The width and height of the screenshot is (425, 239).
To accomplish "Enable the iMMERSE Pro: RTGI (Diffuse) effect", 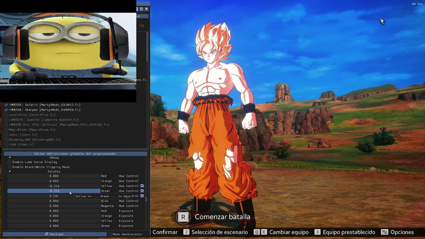I will pyautogui.click(x=6, y=125).
